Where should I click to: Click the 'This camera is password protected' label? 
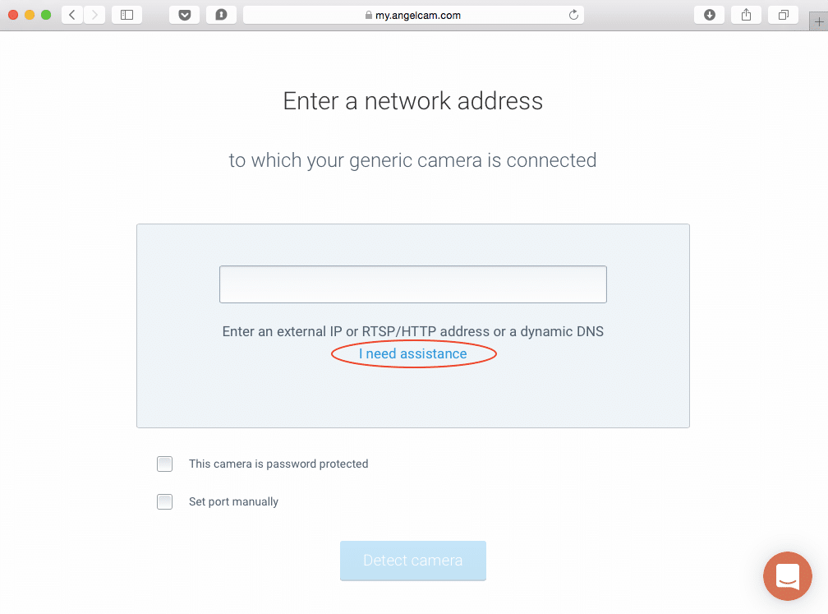(278, 464)
